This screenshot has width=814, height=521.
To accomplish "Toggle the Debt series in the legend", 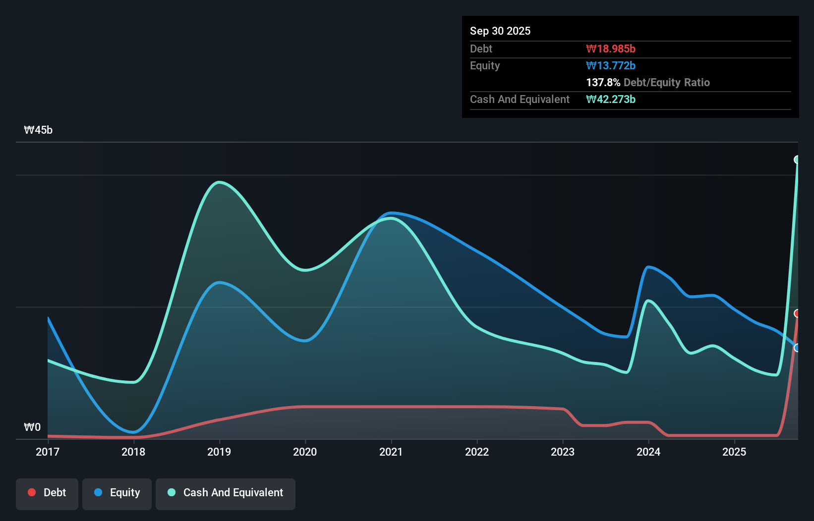I will (47, 493).
